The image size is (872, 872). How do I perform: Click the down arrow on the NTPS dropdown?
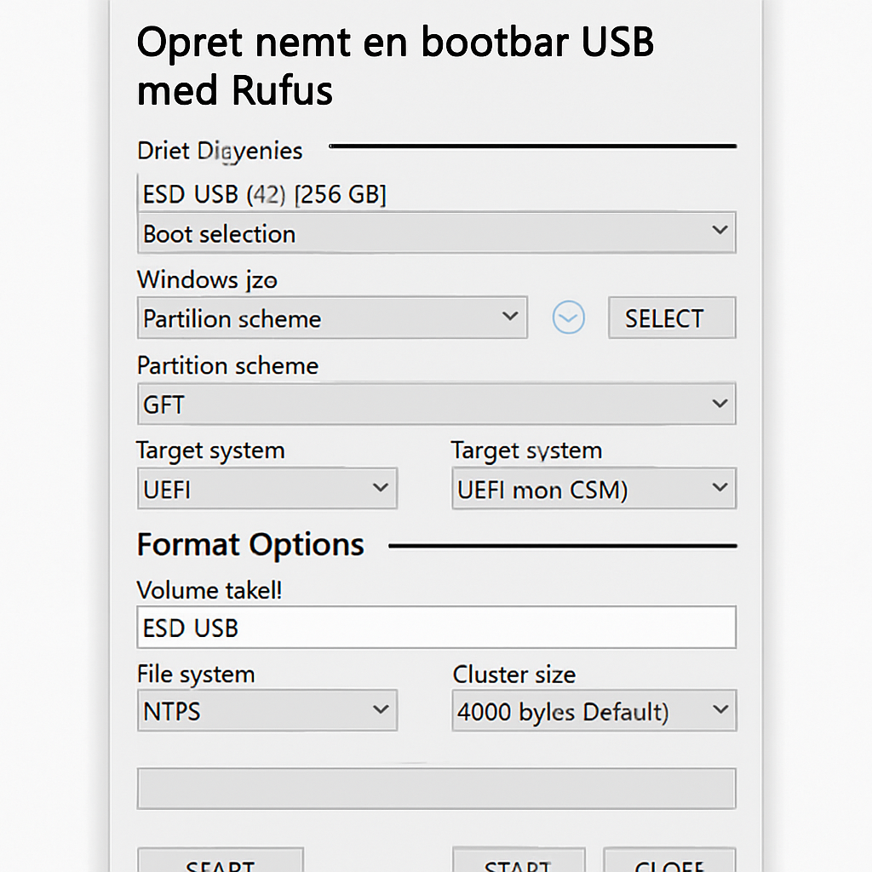coord(381,709)
